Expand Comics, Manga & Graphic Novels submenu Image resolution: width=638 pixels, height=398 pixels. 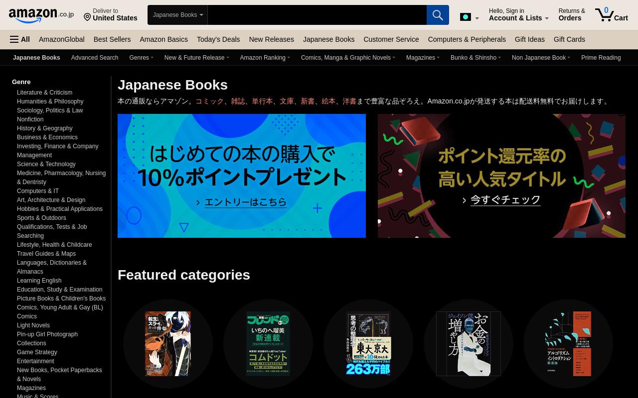[348, 58]
